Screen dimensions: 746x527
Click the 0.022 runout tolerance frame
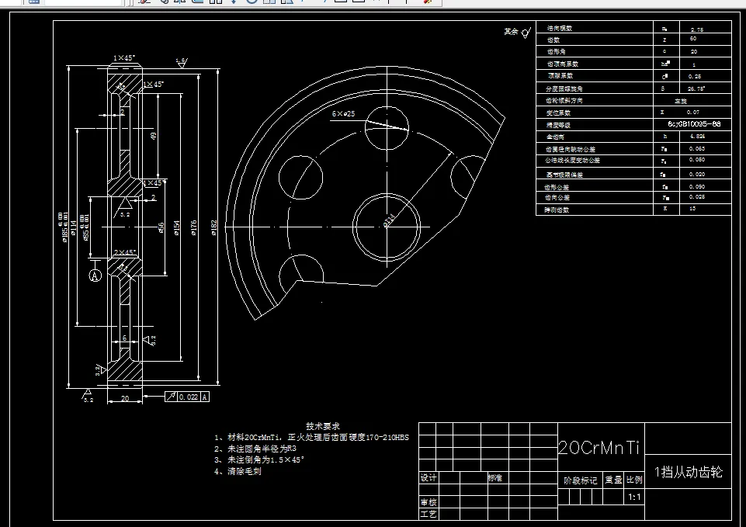[x=189, y=397]
